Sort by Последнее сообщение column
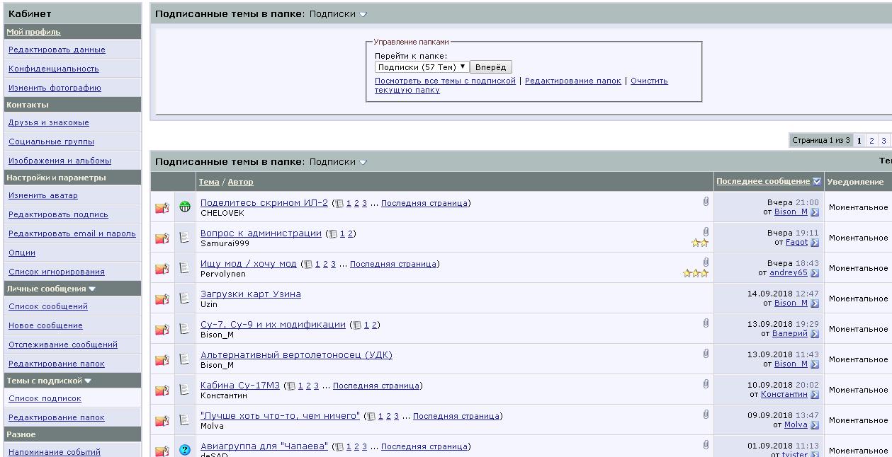The image size is (892, 457). [763, 182]
